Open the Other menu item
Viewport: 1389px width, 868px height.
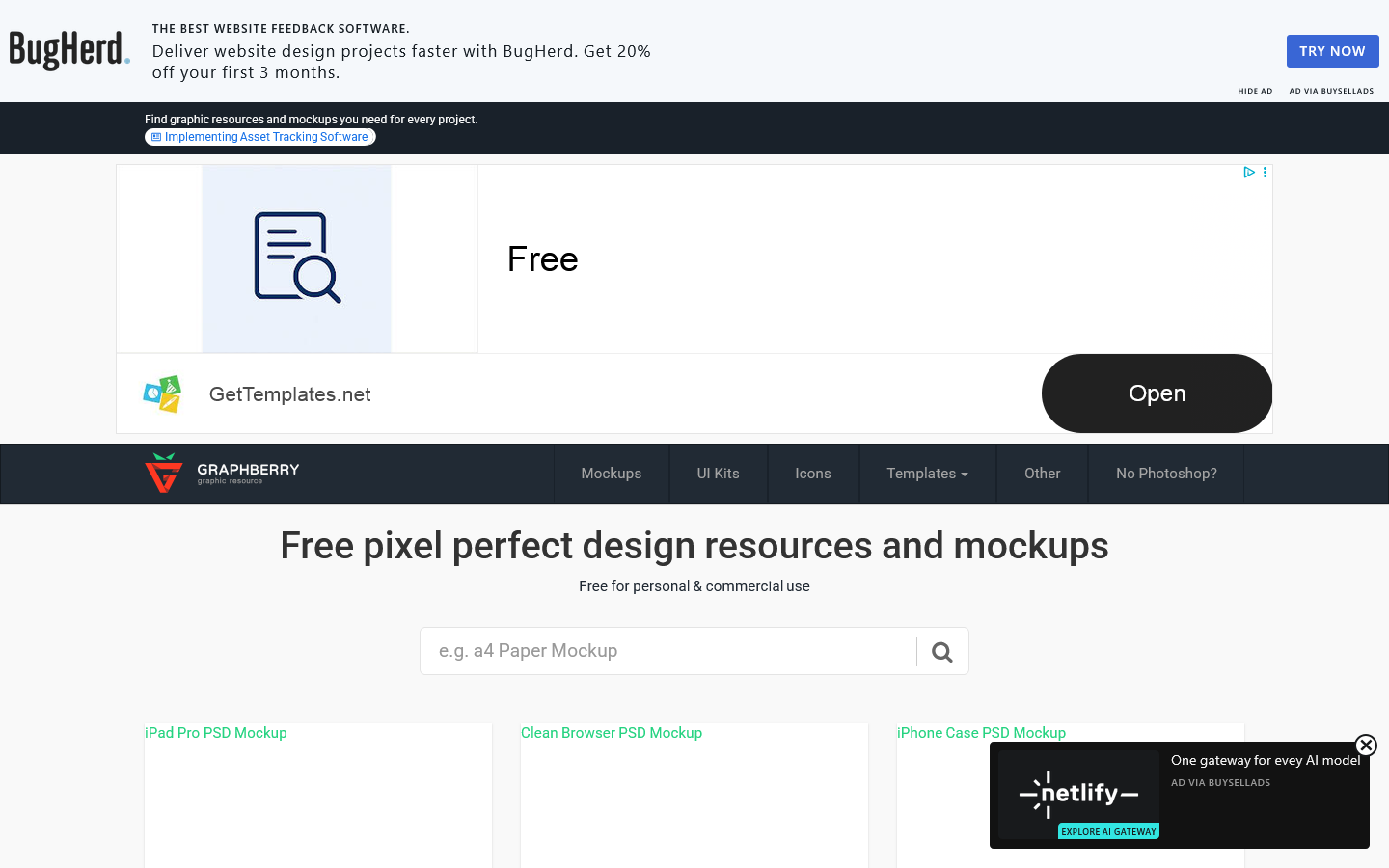[x=1043, y=474]
